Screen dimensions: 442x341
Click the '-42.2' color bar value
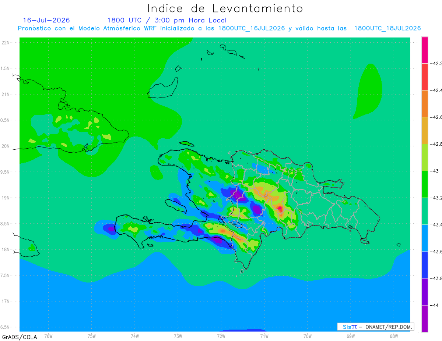[x=436, y=64]
